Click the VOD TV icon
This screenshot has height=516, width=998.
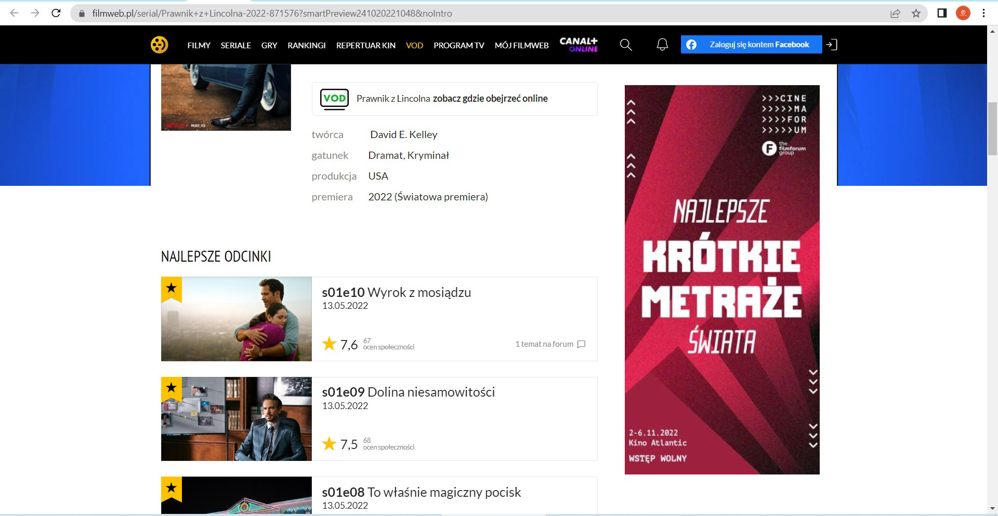tap(334, 99)
